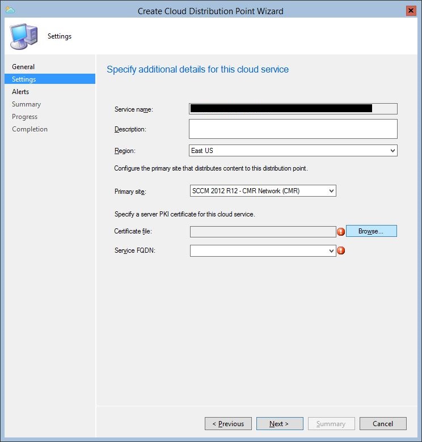Click 'Configure the primary site' instruction text

click(211, 168)
